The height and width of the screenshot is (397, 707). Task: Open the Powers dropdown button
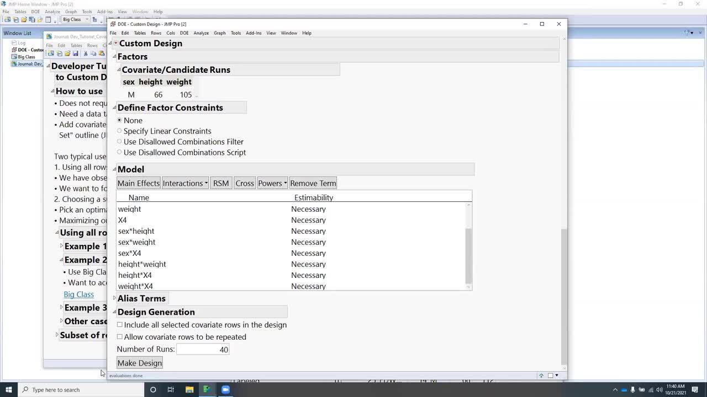coord(272,183)
